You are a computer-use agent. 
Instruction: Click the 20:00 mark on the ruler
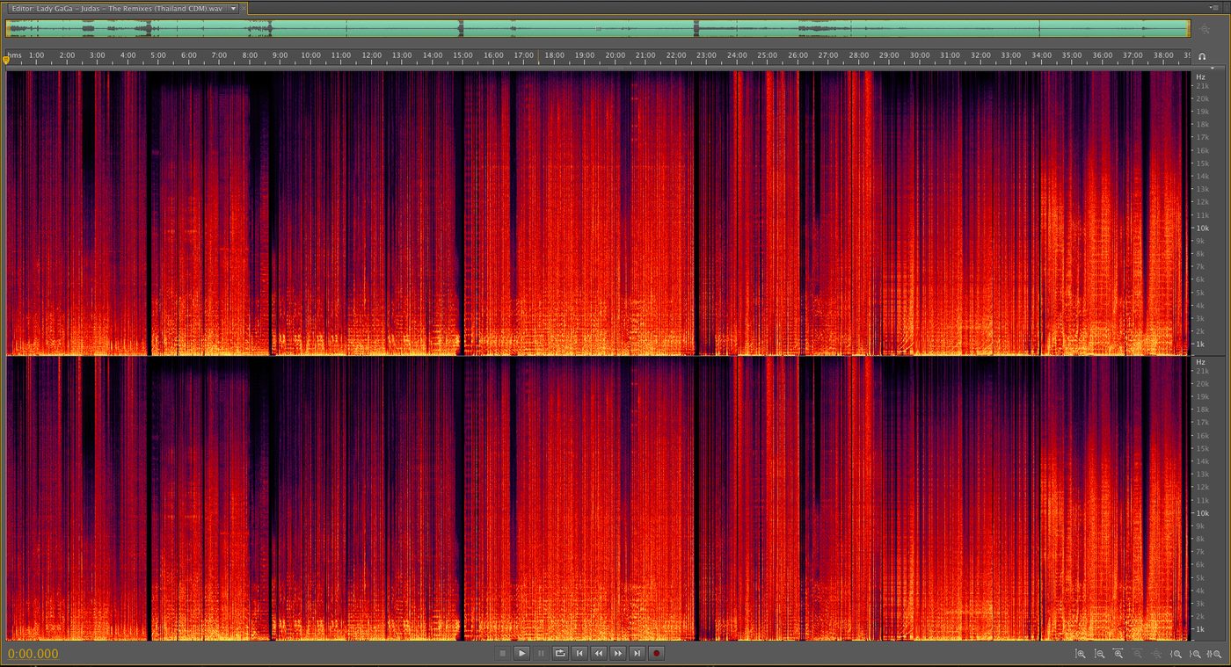pos(615,55)
